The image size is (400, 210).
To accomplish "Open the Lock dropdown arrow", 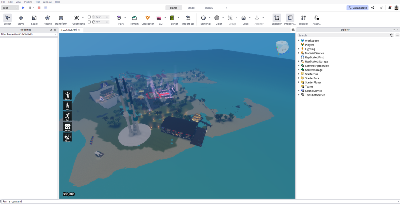I will 250,18.
